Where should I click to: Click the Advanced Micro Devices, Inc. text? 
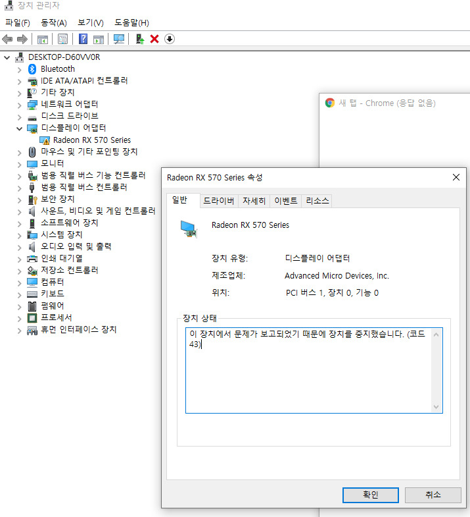337,276
